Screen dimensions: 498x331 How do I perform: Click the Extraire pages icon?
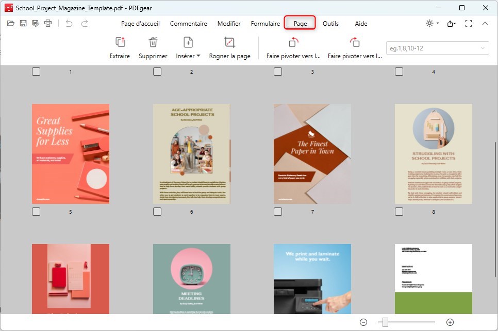pyautogui.click(x=120, y=43)
